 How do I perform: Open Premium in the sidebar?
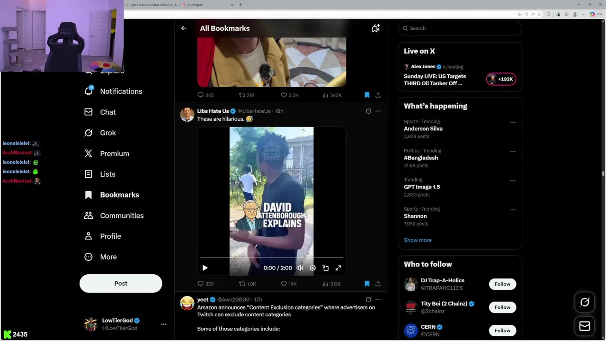pos(107,153)
